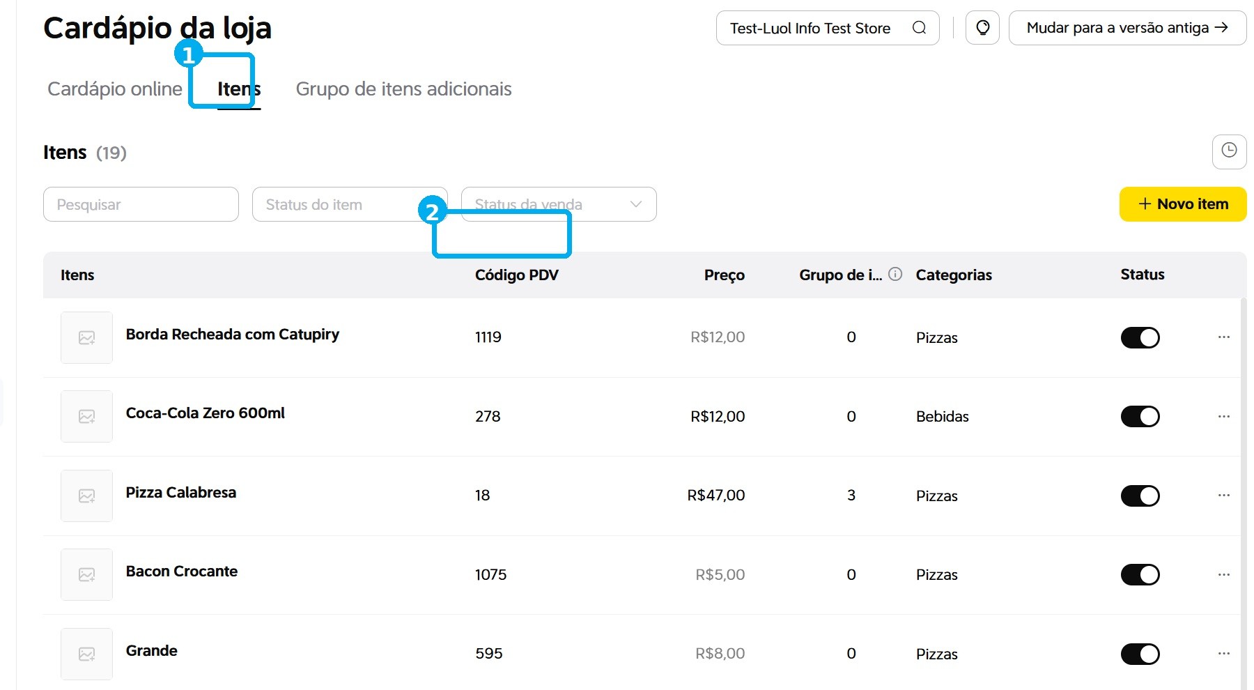Viewport: 1254px width, 690px height.
Task: Switch to the Cardápio online tab
Action: (x=115, y=89)
